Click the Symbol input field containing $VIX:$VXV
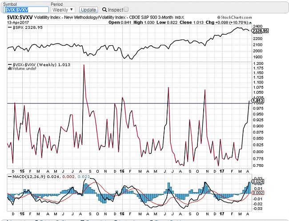The width and height of the screenshot is (289, 221). pos(26,10)
